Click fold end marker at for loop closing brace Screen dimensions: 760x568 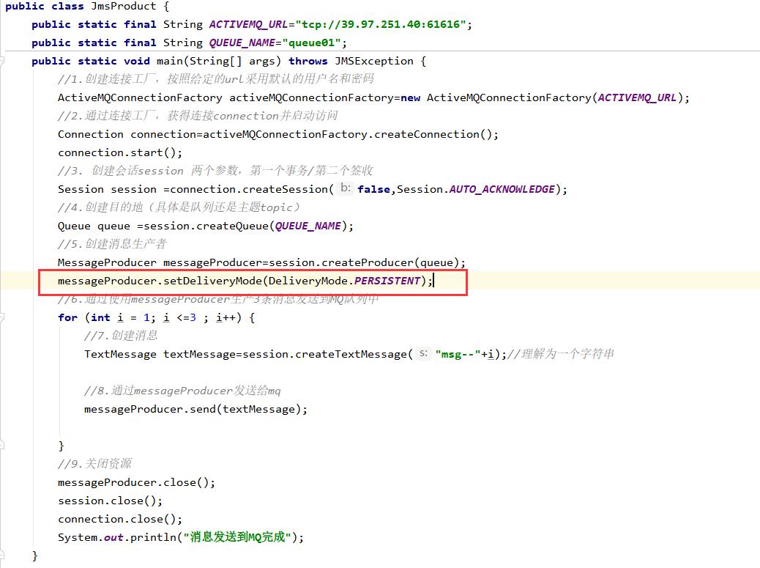(x=3, y=446)
